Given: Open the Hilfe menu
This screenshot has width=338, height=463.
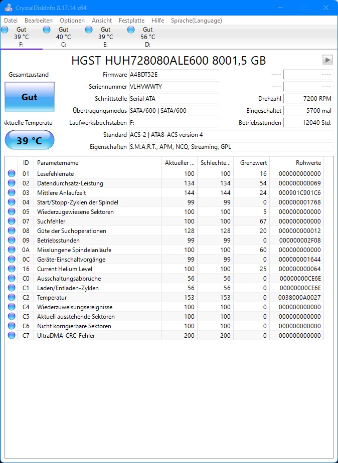Looking at the screenshot, I should [158, 21].
